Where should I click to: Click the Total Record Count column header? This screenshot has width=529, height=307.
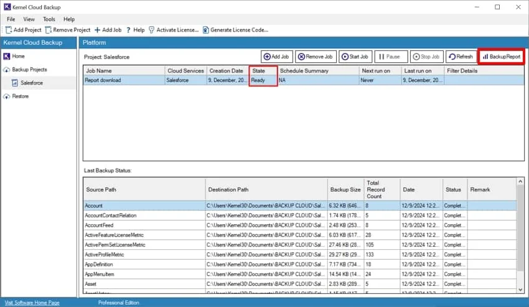click(x=382, y=190)
